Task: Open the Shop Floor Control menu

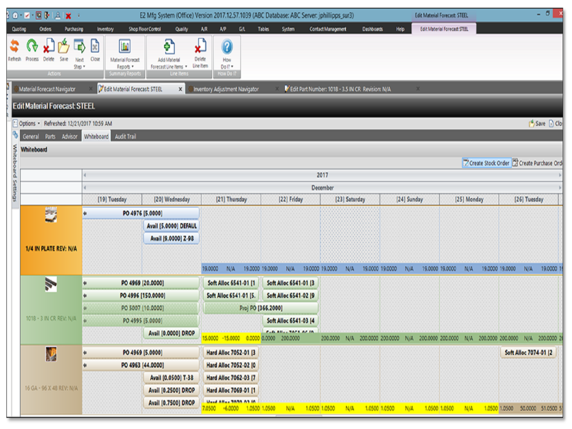Action: [145, 29]
